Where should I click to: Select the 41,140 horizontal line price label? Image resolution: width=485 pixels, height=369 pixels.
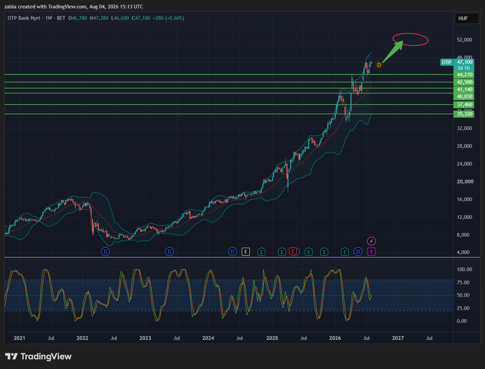[464, 89]
